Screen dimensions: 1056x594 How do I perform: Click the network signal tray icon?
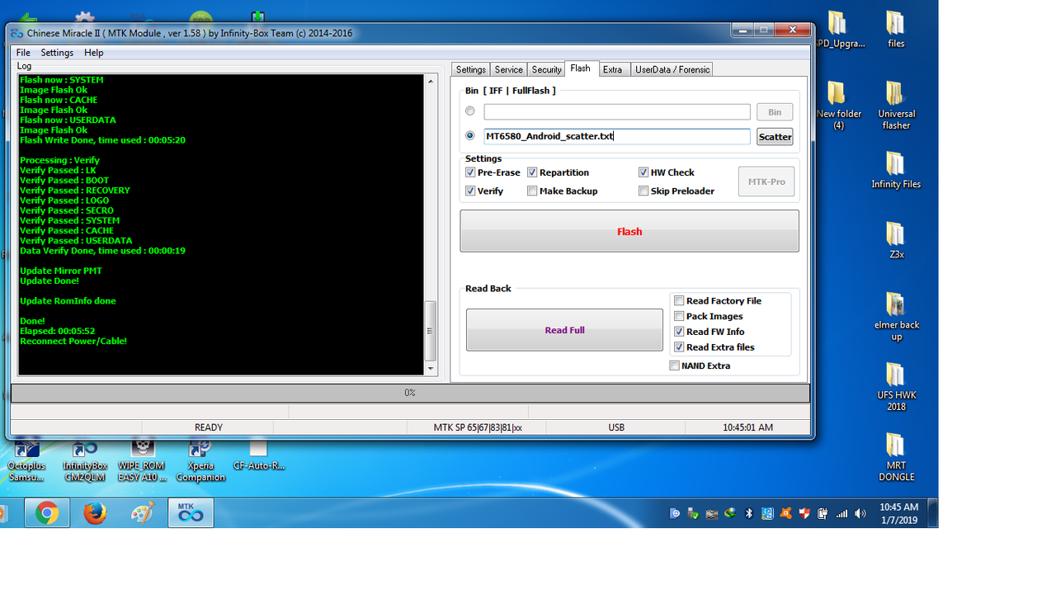[x=841, y=513]
